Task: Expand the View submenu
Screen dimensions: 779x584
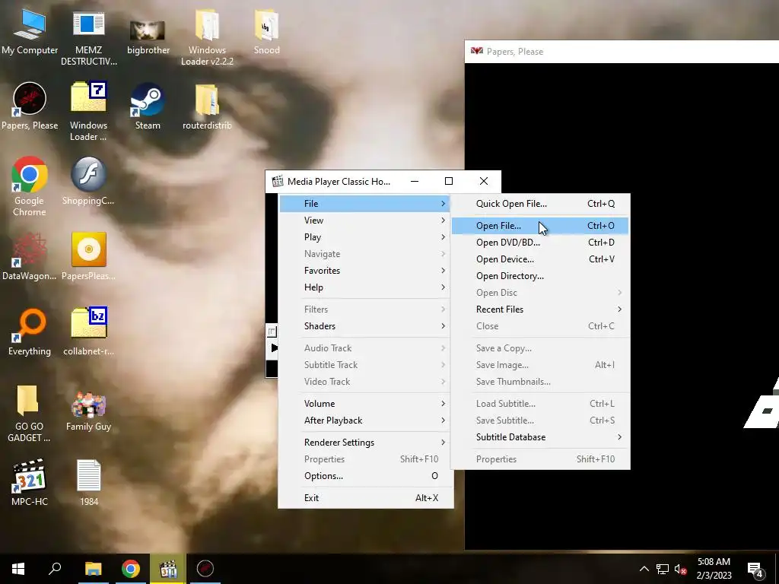Action: 364,221
